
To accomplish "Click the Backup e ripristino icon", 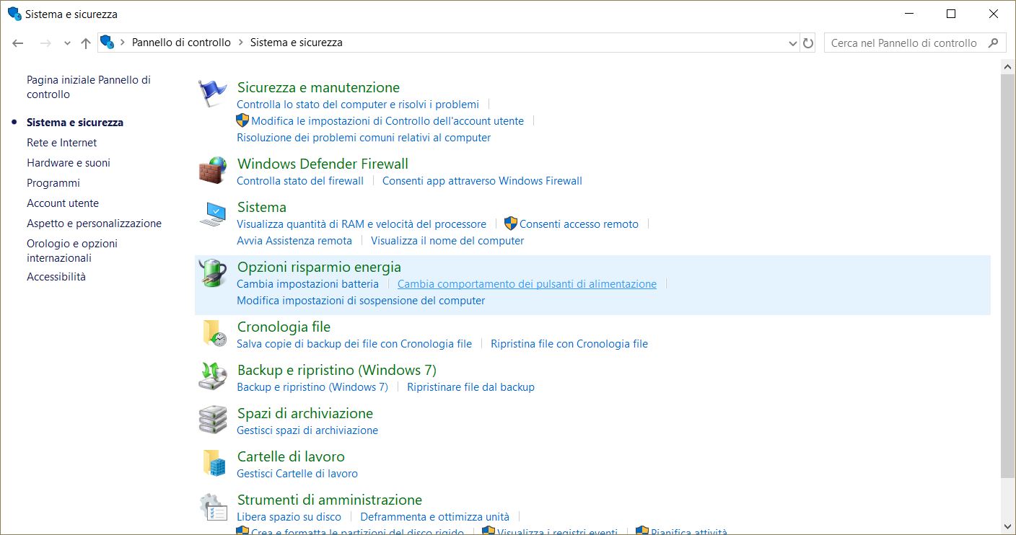I will coord(213,377).
